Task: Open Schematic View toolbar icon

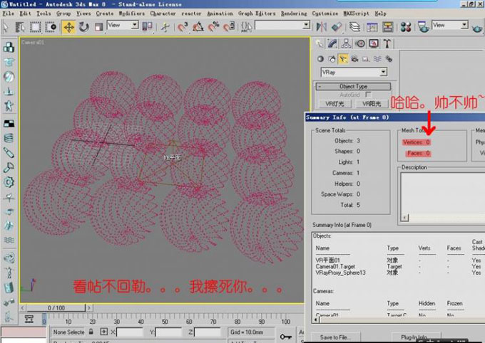Action: [387, 27]
